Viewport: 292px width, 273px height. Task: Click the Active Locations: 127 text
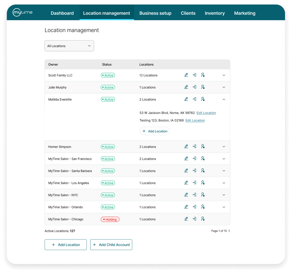coord(60,231)
